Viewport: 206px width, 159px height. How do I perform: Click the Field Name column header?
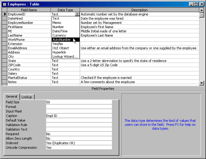pos(29,10)
